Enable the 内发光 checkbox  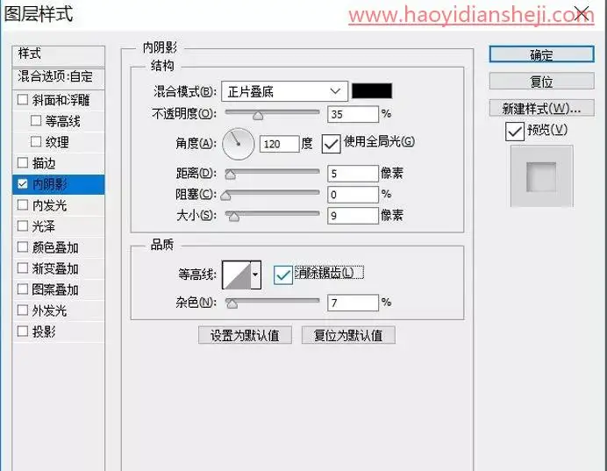click(23, 204)
